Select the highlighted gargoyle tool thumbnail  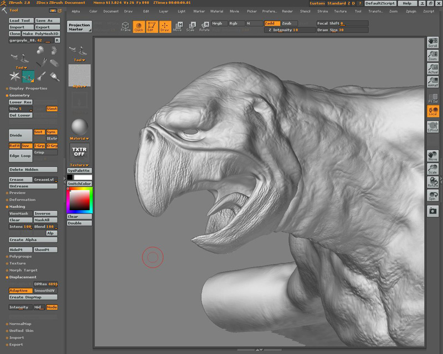pos(28,76)
